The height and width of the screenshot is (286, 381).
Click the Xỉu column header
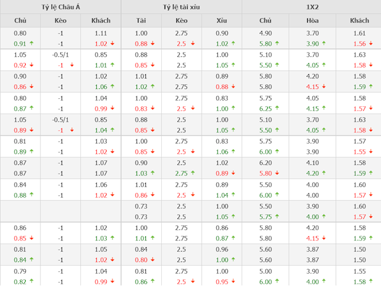[x=222, y=21]
